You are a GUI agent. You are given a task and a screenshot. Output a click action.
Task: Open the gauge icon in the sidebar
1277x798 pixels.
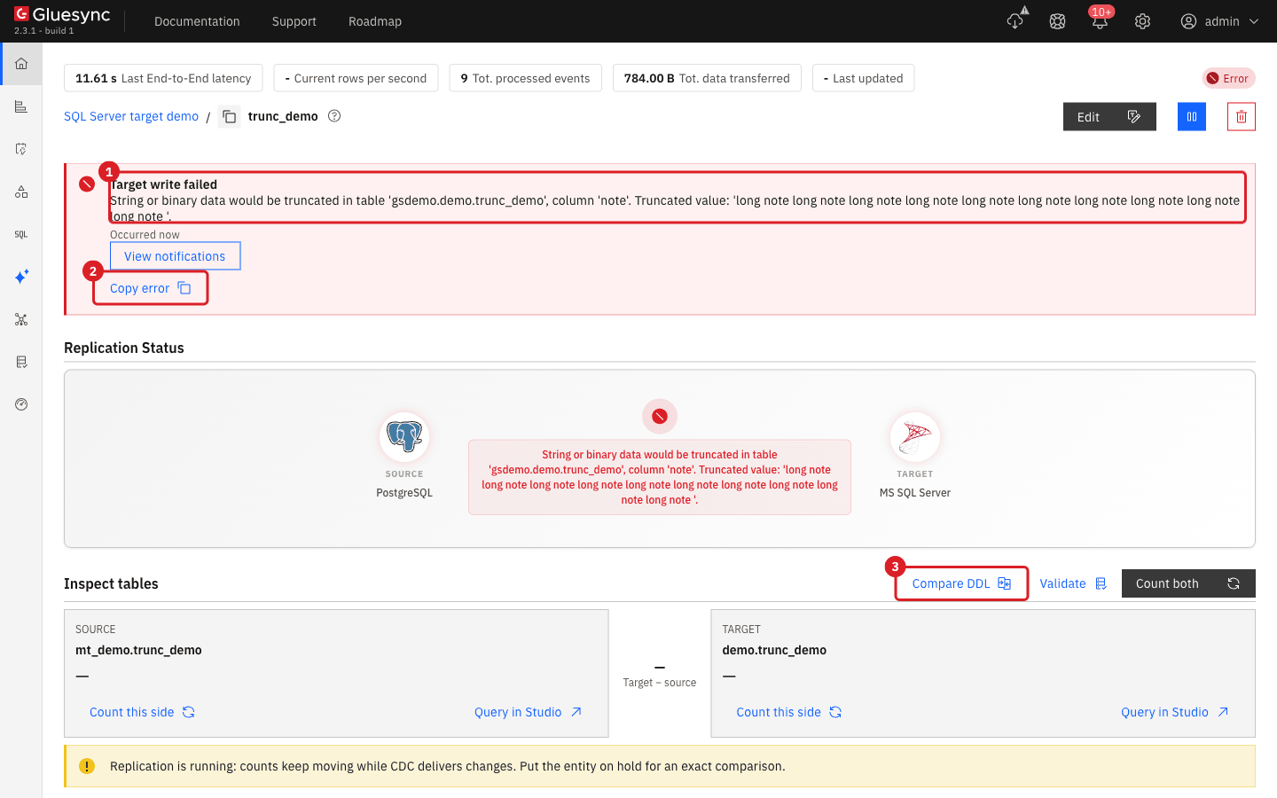21,404
